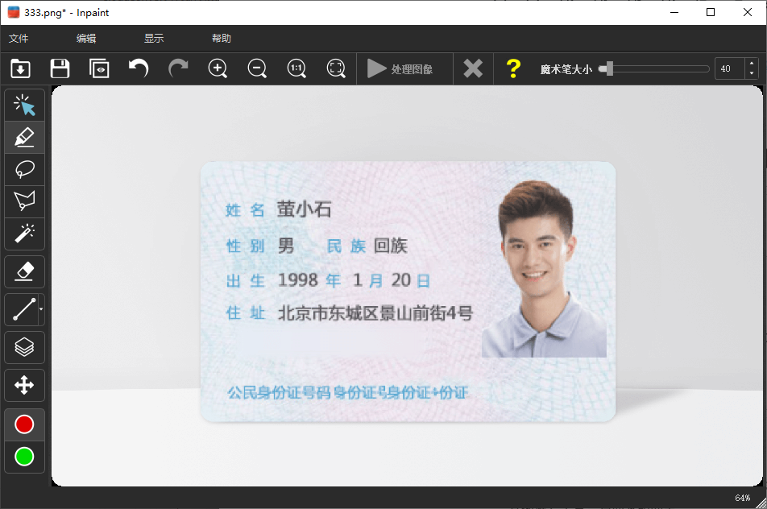The width and height of the screenshot is (767, 509).
Task: Select the marker pen tool
Action: pyautogui.click(x=24, y=138)
